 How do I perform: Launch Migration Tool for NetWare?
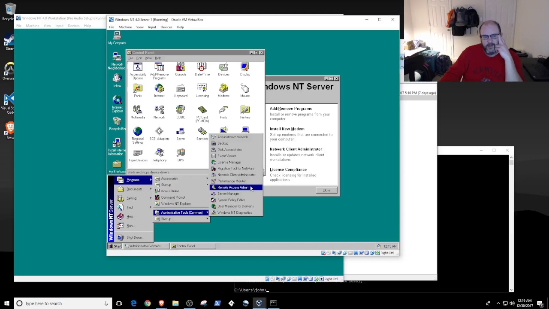click(235, 168)
